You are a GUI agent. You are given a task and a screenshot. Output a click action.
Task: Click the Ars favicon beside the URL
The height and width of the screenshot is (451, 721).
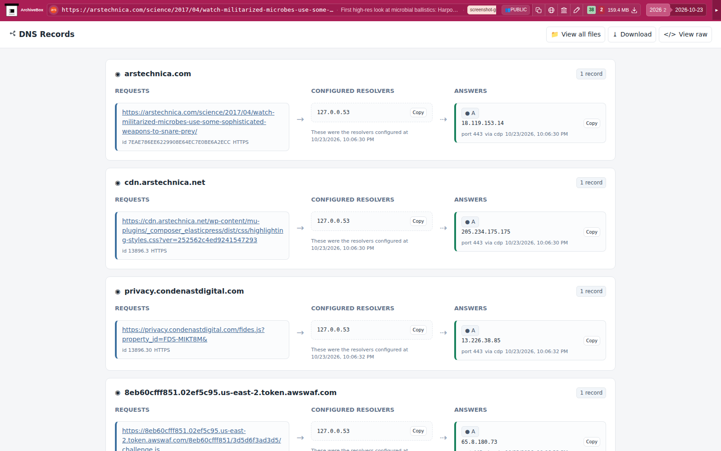point(54,10)
